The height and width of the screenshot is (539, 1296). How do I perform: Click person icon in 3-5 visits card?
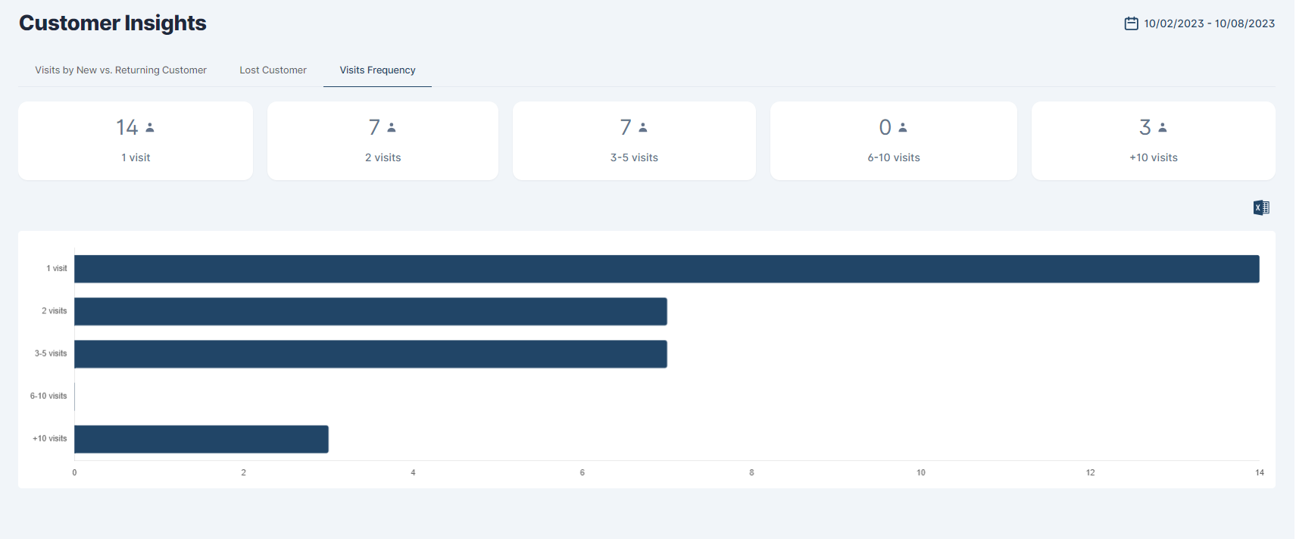(643, 128)
